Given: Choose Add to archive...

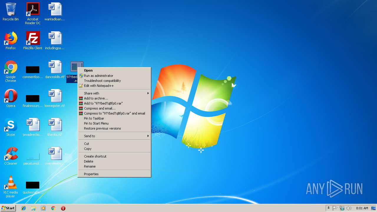Looking at the screenshot, I should [x=114, y=98].
